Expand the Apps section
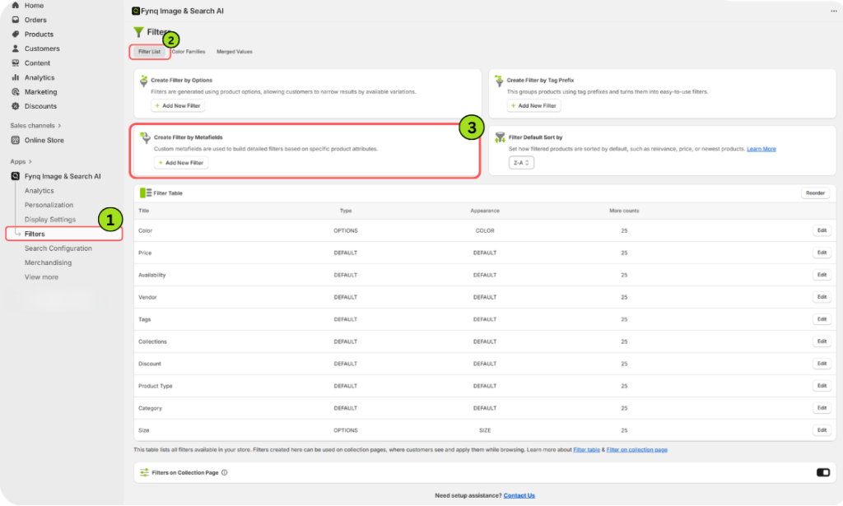Viewport: 843px width, 506px height. click(x=21, y=162)
